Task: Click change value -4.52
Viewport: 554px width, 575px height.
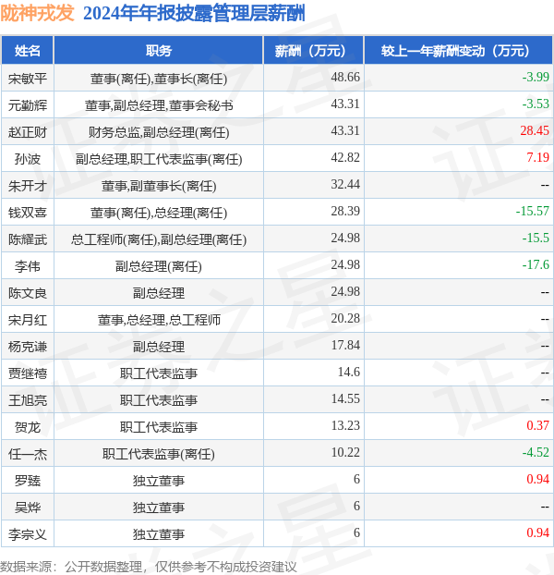Action: coord(536,452)
